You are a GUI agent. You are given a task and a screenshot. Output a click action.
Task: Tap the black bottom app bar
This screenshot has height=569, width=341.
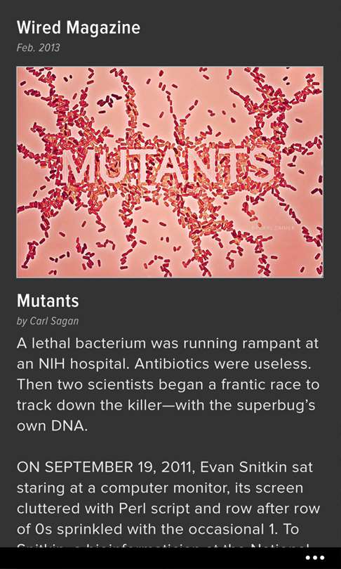(170, 558)
